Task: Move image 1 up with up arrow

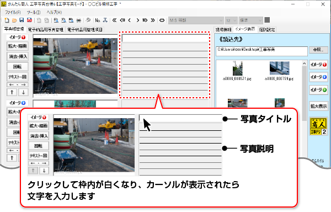Action: (12, 92)
